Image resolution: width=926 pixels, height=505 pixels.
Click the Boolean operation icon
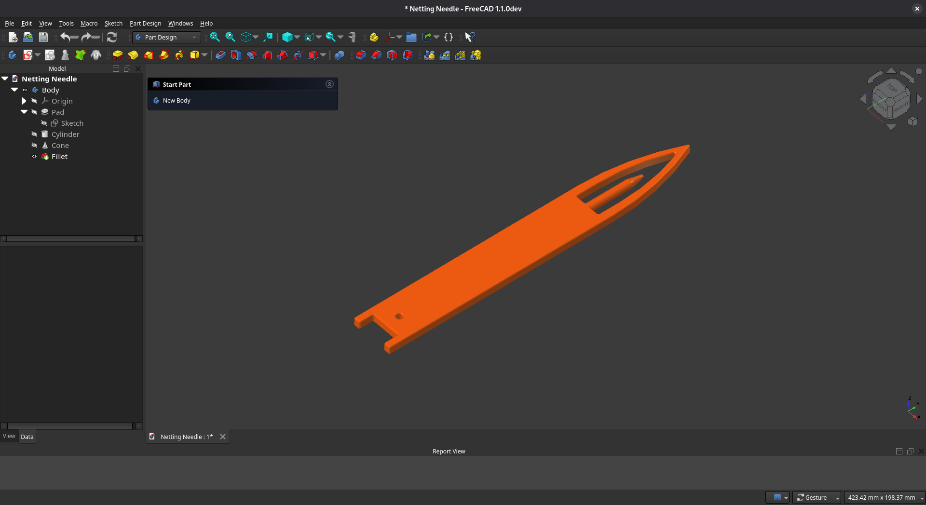(339, 55)
